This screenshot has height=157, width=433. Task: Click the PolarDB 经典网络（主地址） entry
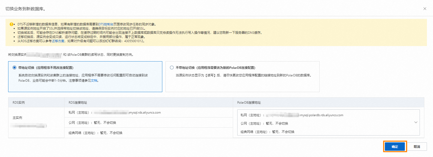coord(267,132)
